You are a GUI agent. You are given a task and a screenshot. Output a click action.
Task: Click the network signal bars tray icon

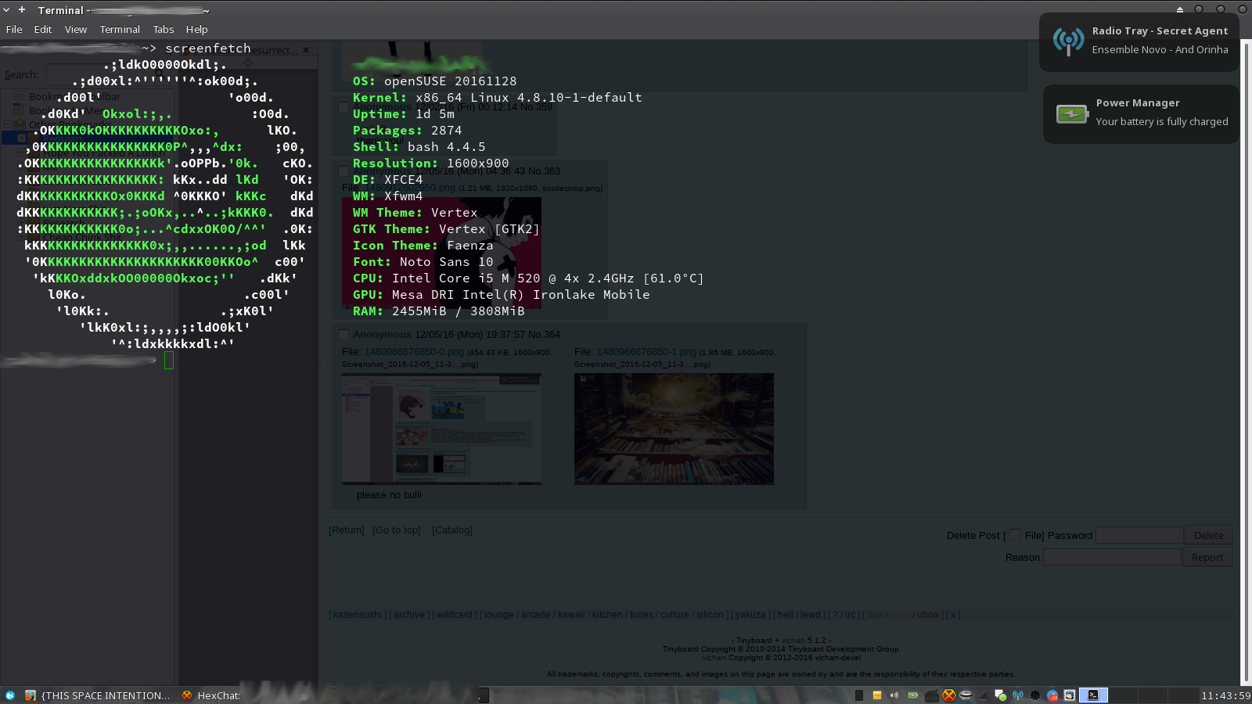tap(983, 695)
